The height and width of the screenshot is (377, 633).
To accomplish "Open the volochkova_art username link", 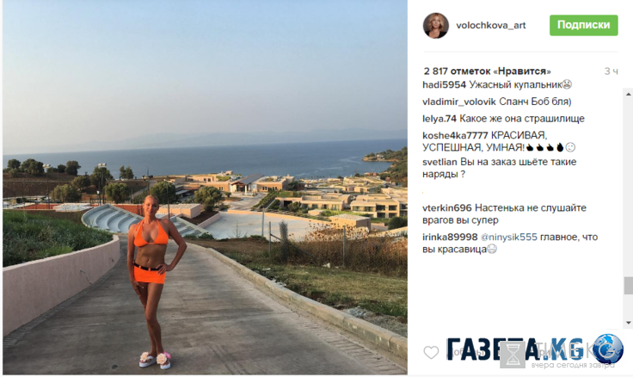I will click(x=490, y=26).
